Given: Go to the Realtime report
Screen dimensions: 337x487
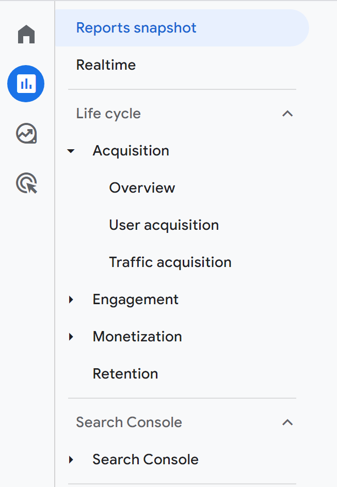Looking at the screenshot, I should (x=106, y=65).
